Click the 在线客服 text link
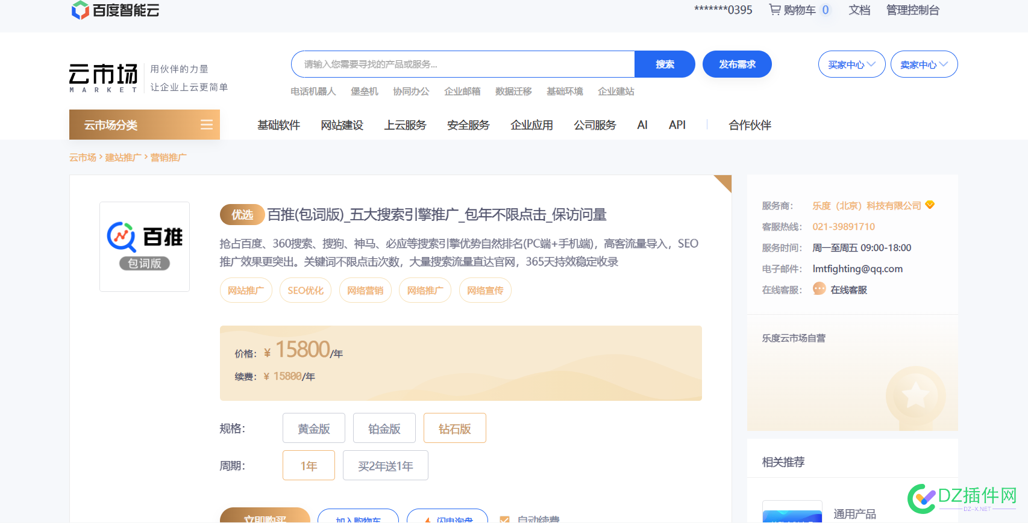Screen dimensions: 1028x523 coord(848,289)
